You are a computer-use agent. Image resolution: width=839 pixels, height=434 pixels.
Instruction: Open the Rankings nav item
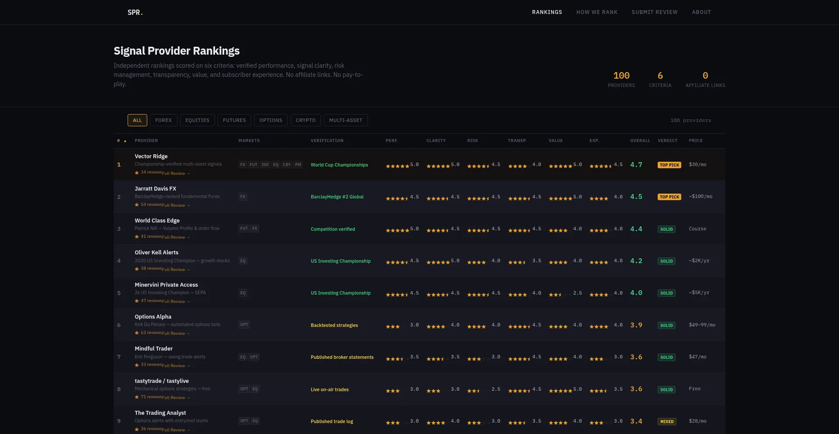547,12
